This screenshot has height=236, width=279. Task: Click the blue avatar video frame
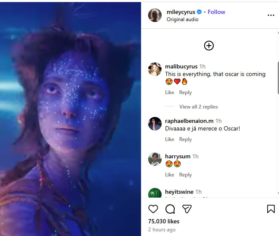point(70,118)
